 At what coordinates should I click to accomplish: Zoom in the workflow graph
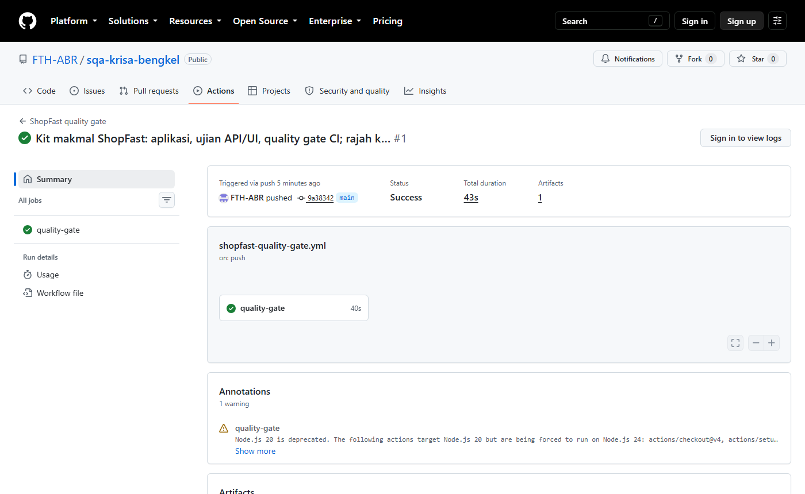click(772, 343)
